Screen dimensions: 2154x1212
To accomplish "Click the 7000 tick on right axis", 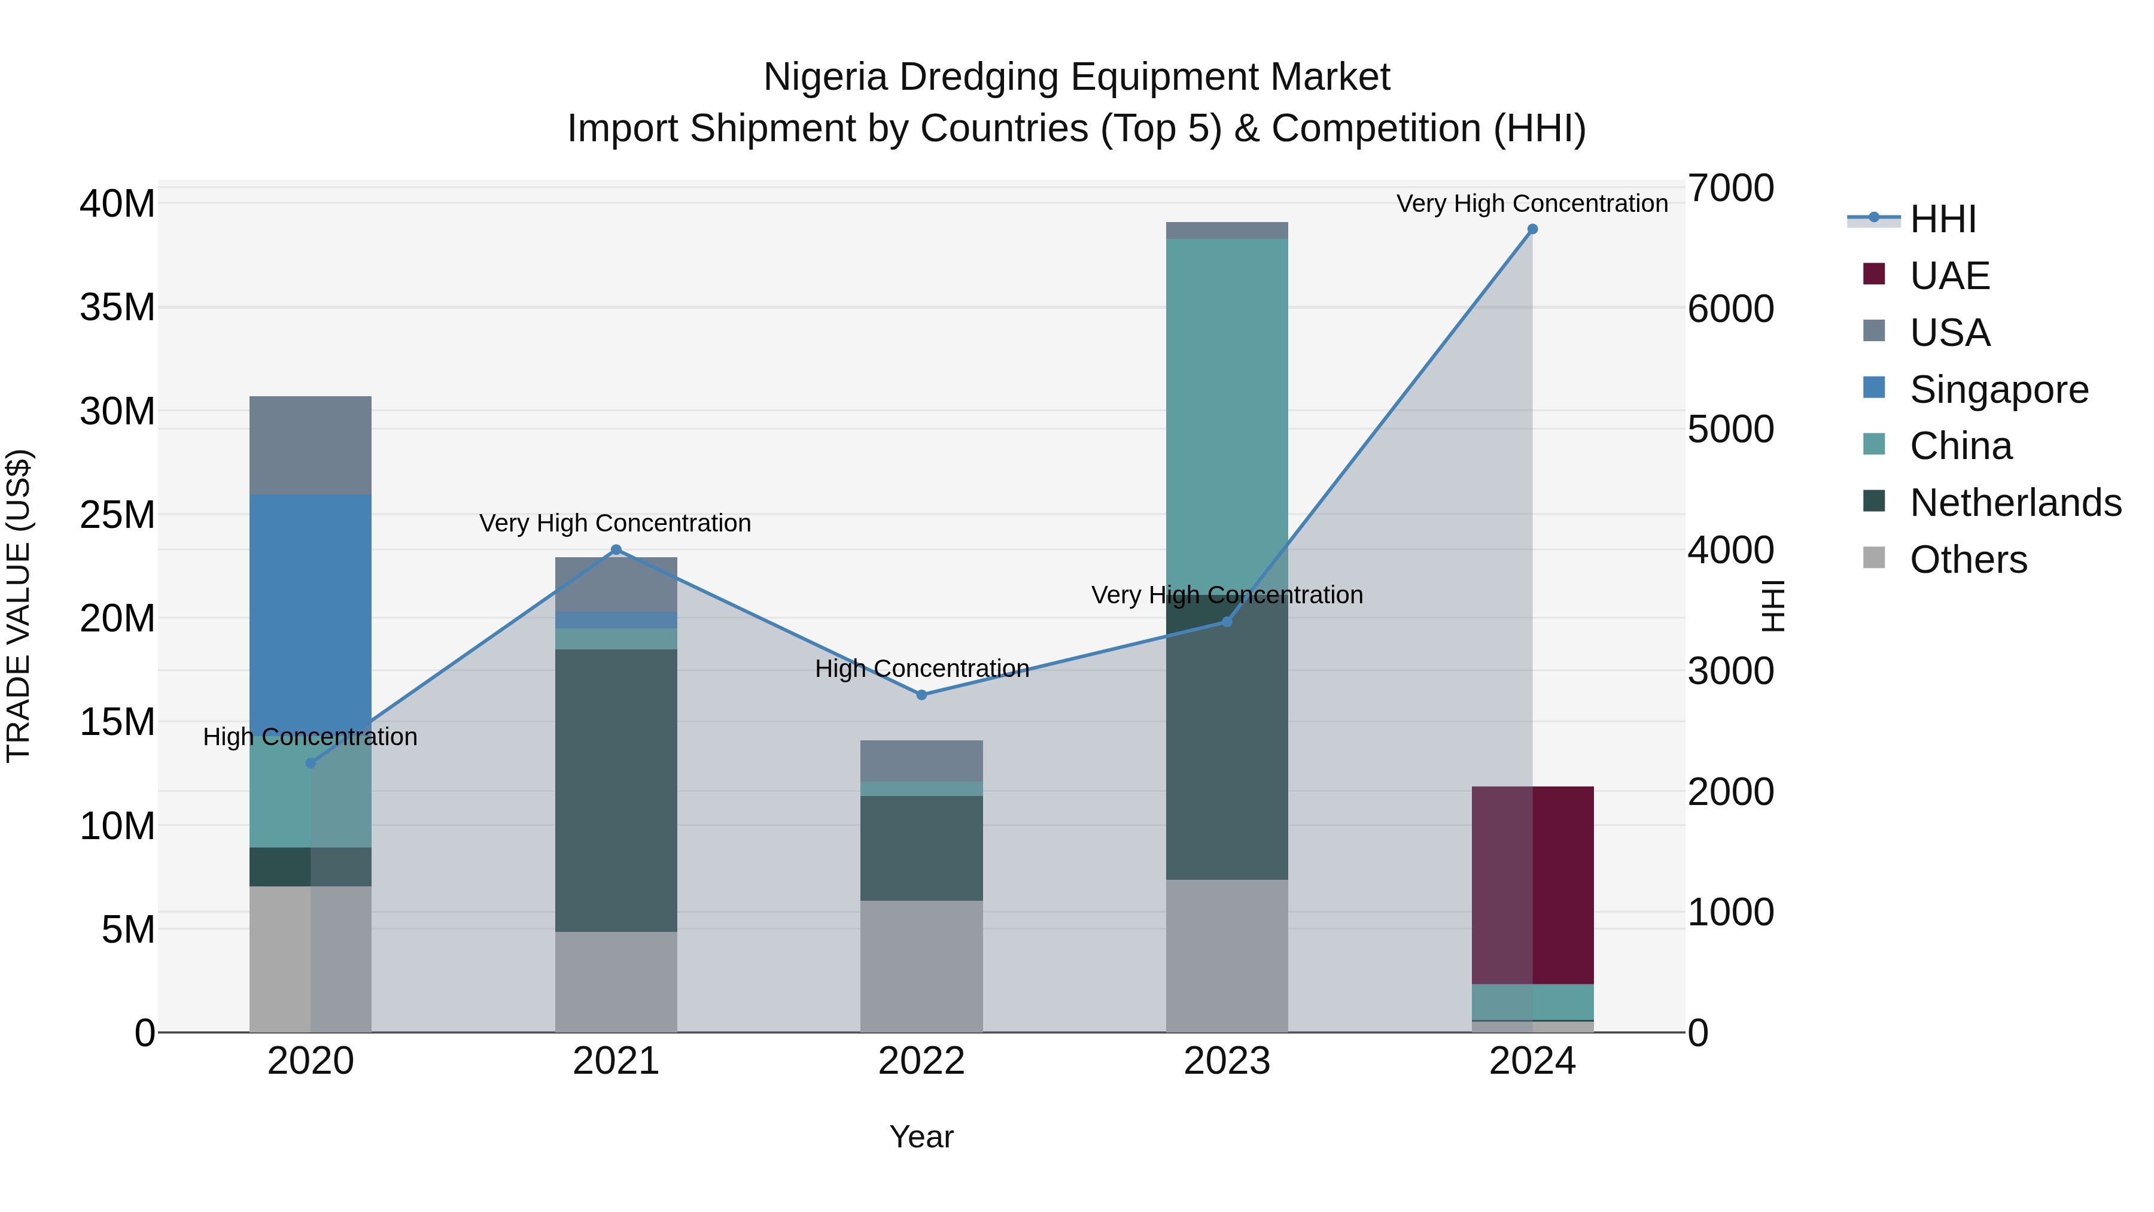I will coord(1731,188).
